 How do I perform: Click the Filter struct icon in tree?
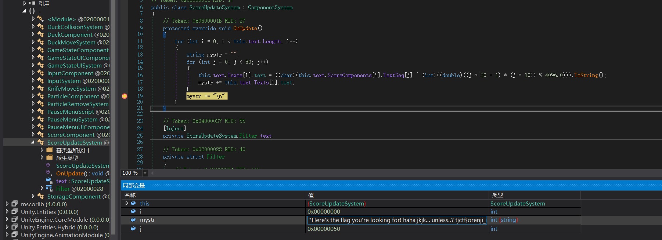tap(49, 189)
